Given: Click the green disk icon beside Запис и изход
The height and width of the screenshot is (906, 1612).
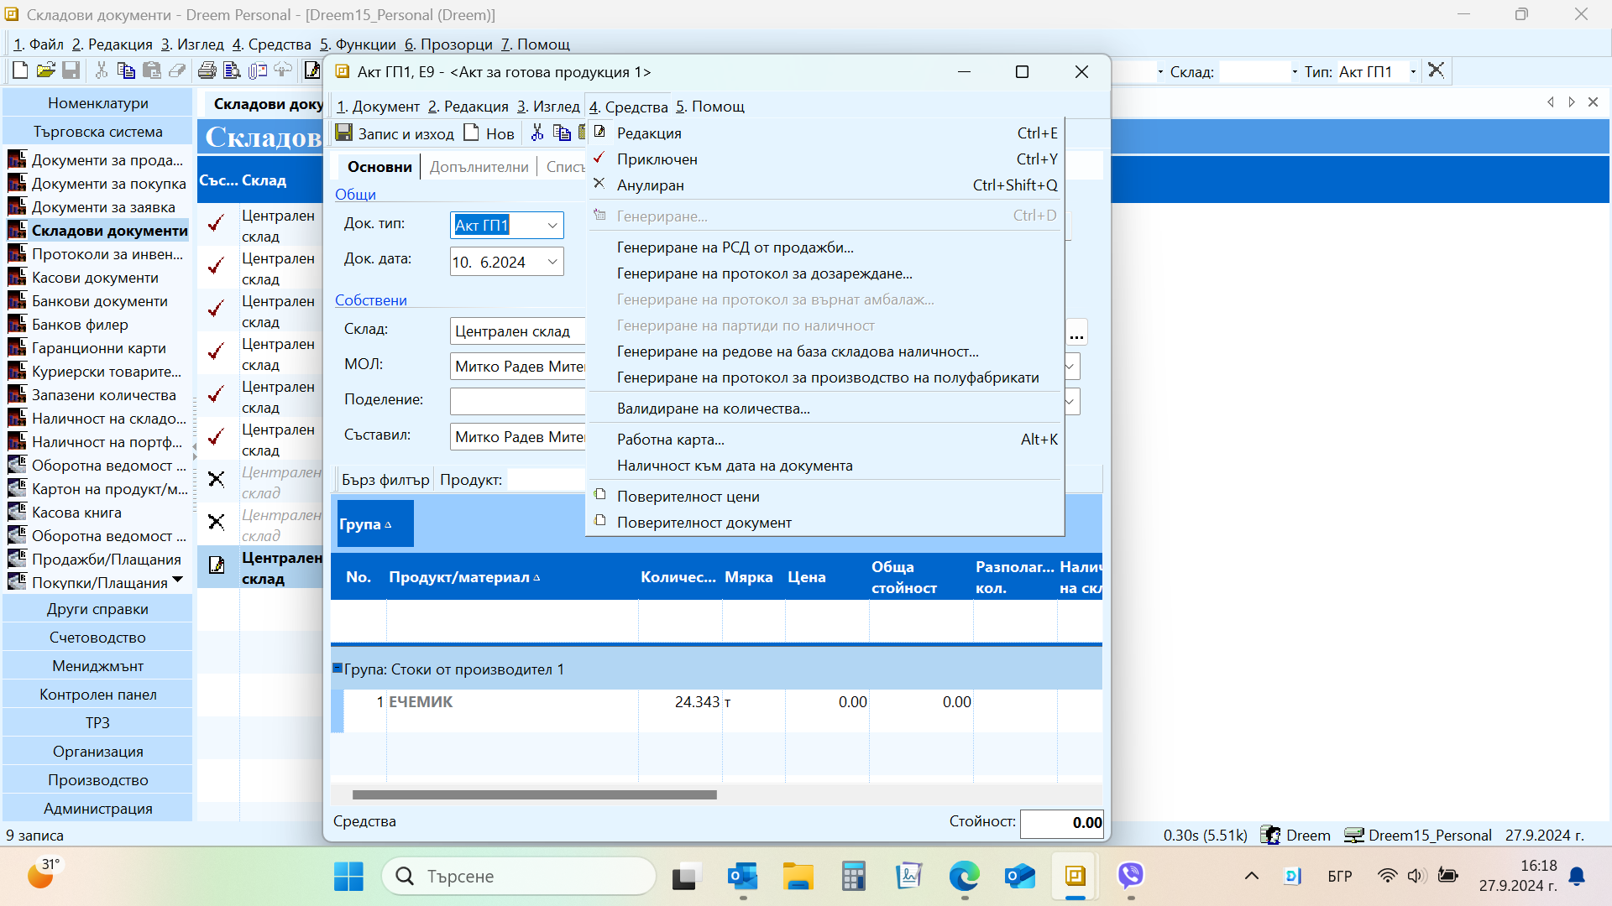Looking at the screenshot, I should (x=343, y=133).
